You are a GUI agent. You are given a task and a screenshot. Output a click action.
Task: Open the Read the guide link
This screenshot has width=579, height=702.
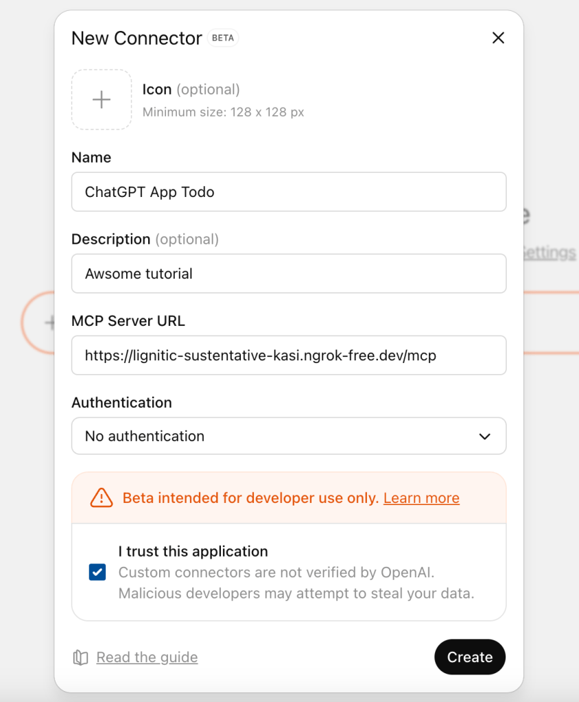coord(147,657)
